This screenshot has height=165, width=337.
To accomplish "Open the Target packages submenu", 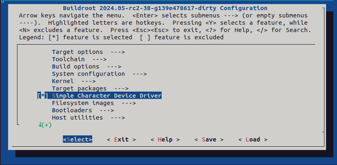I will tap(90, 88).
